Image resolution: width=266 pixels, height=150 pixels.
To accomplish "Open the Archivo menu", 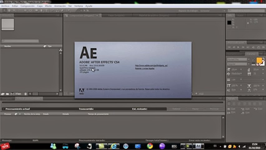I will click(x=5, y=6).
